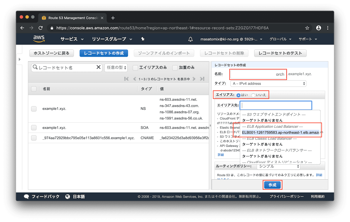Open the タイプ A – IPv4 address dropdown
Viewport: 350px width, 222px height.
268,83
